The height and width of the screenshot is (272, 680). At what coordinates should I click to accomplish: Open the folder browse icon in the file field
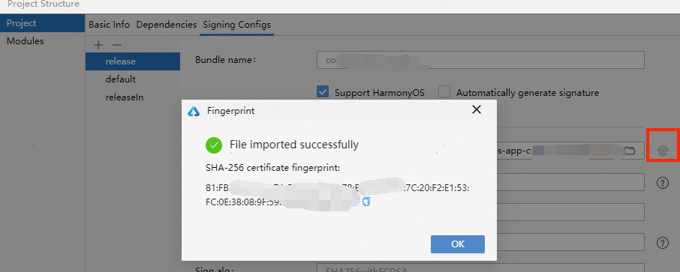click(x=629, y=151)
